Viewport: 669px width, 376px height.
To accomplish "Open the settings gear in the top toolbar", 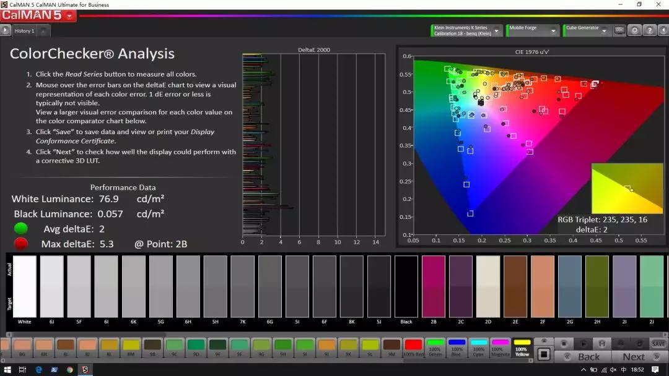I will coord(634,30).
